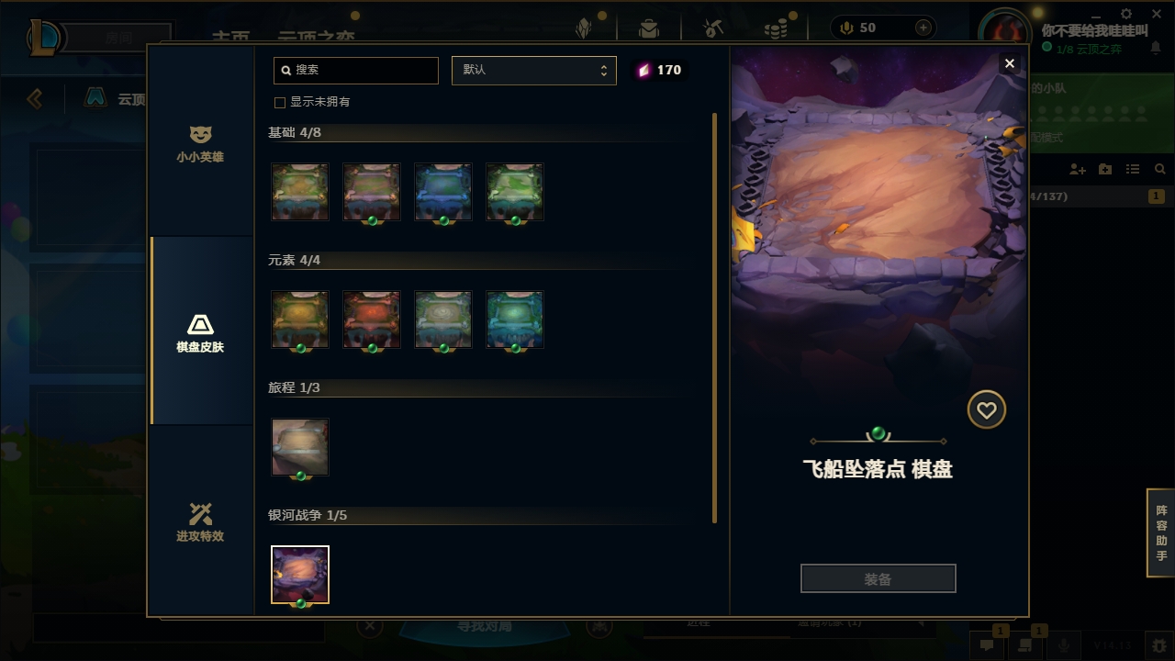Toggle the 显示未拥有 checkbox
Viewport: 1175px width, 661px height.
click(x=280, y=102)
